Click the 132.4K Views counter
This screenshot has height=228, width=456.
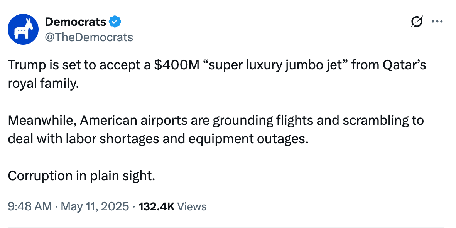(x=172, y=206)
